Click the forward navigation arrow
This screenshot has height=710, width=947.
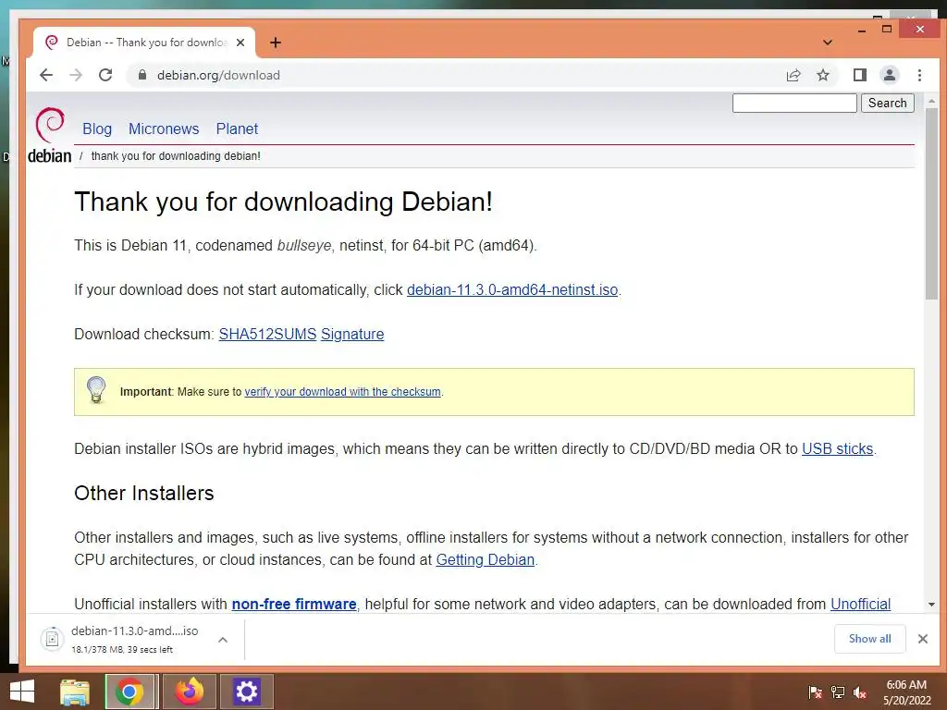(76, 75)
